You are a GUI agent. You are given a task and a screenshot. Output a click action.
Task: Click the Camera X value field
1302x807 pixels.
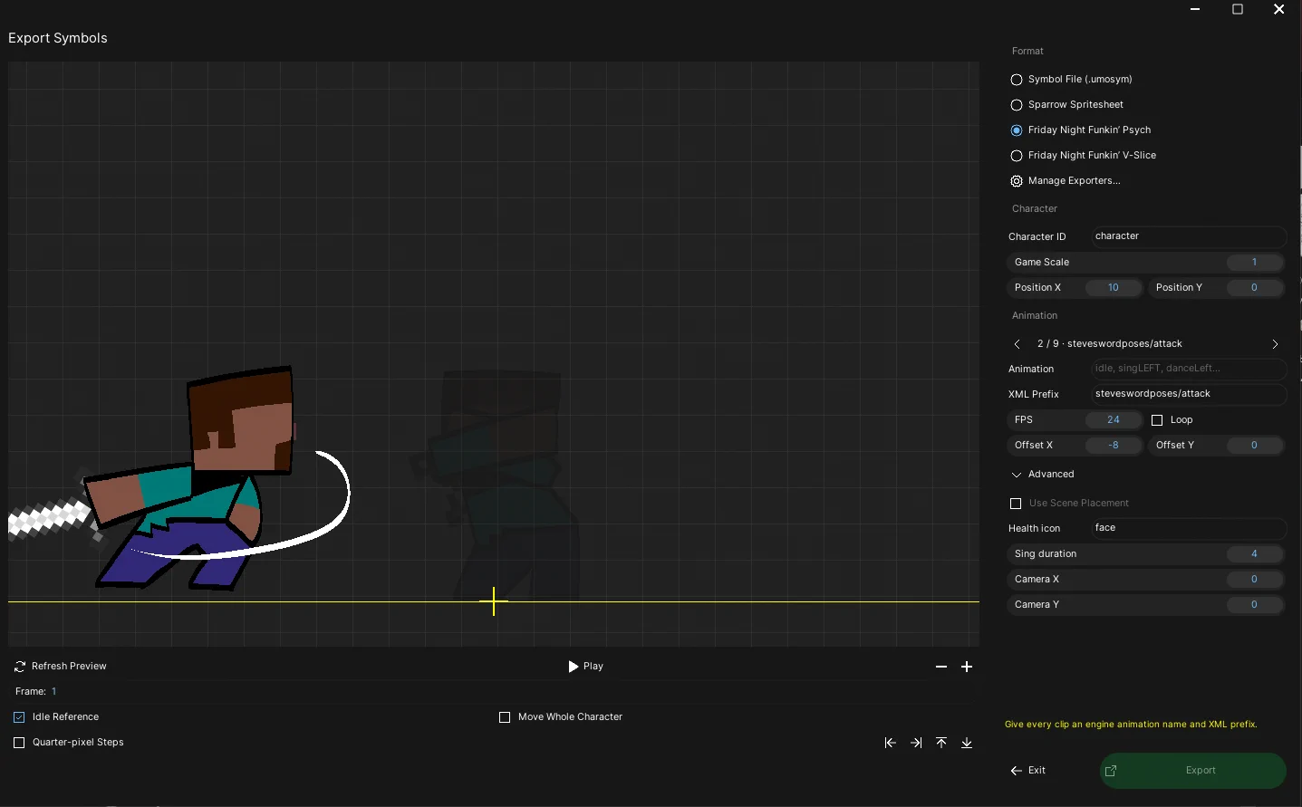[1255, 580]
